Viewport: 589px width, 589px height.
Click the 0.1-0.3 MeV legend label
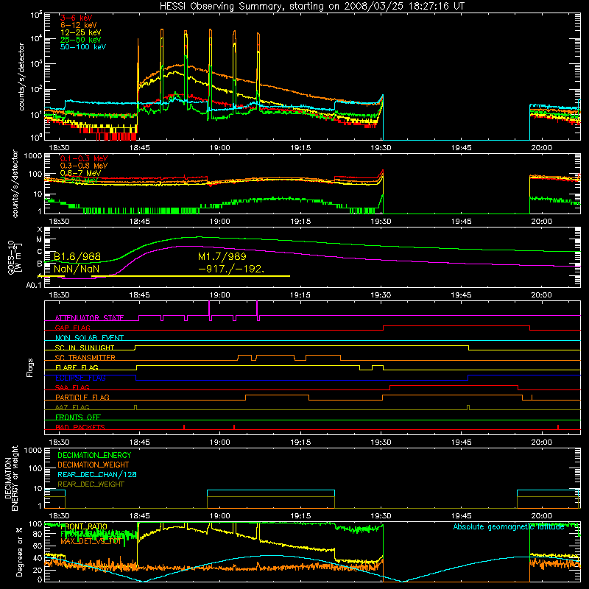pyautogui.click(x=84, y=158)
